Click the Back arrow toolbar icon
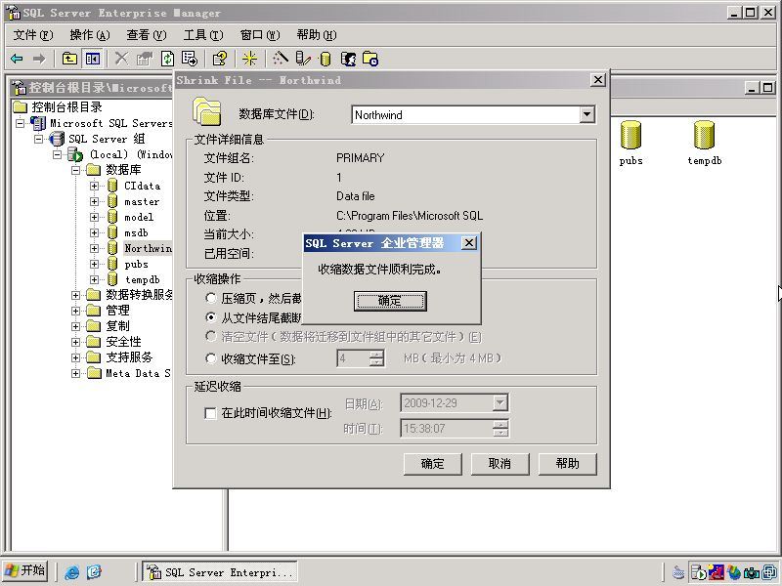 click(x=17, y=59)
